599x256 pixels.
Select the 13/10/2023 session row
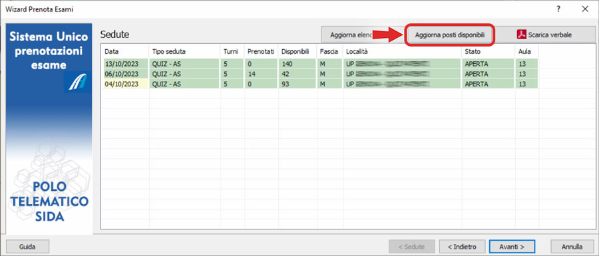pyautogui.click(x=320, y=64)
